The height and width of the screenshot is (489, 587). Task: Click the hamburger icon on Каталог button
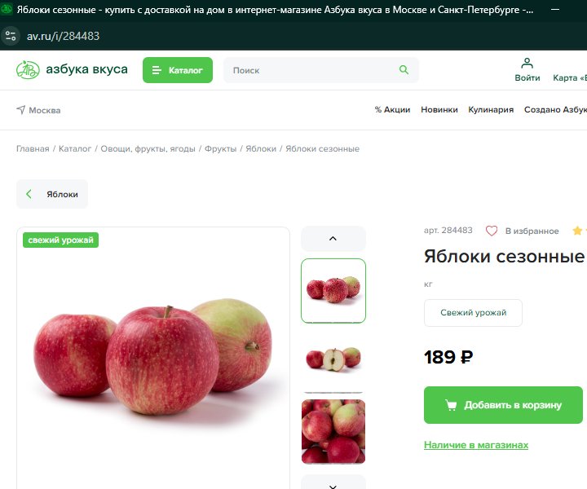point(157,70)
